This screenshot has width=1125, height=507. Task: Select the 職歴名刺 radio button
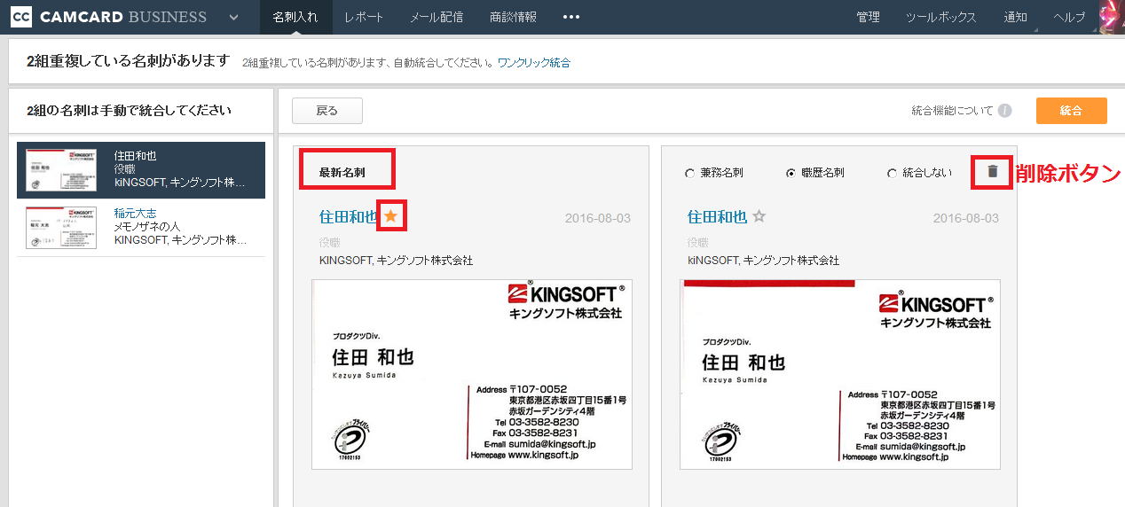tap(791, 174)
